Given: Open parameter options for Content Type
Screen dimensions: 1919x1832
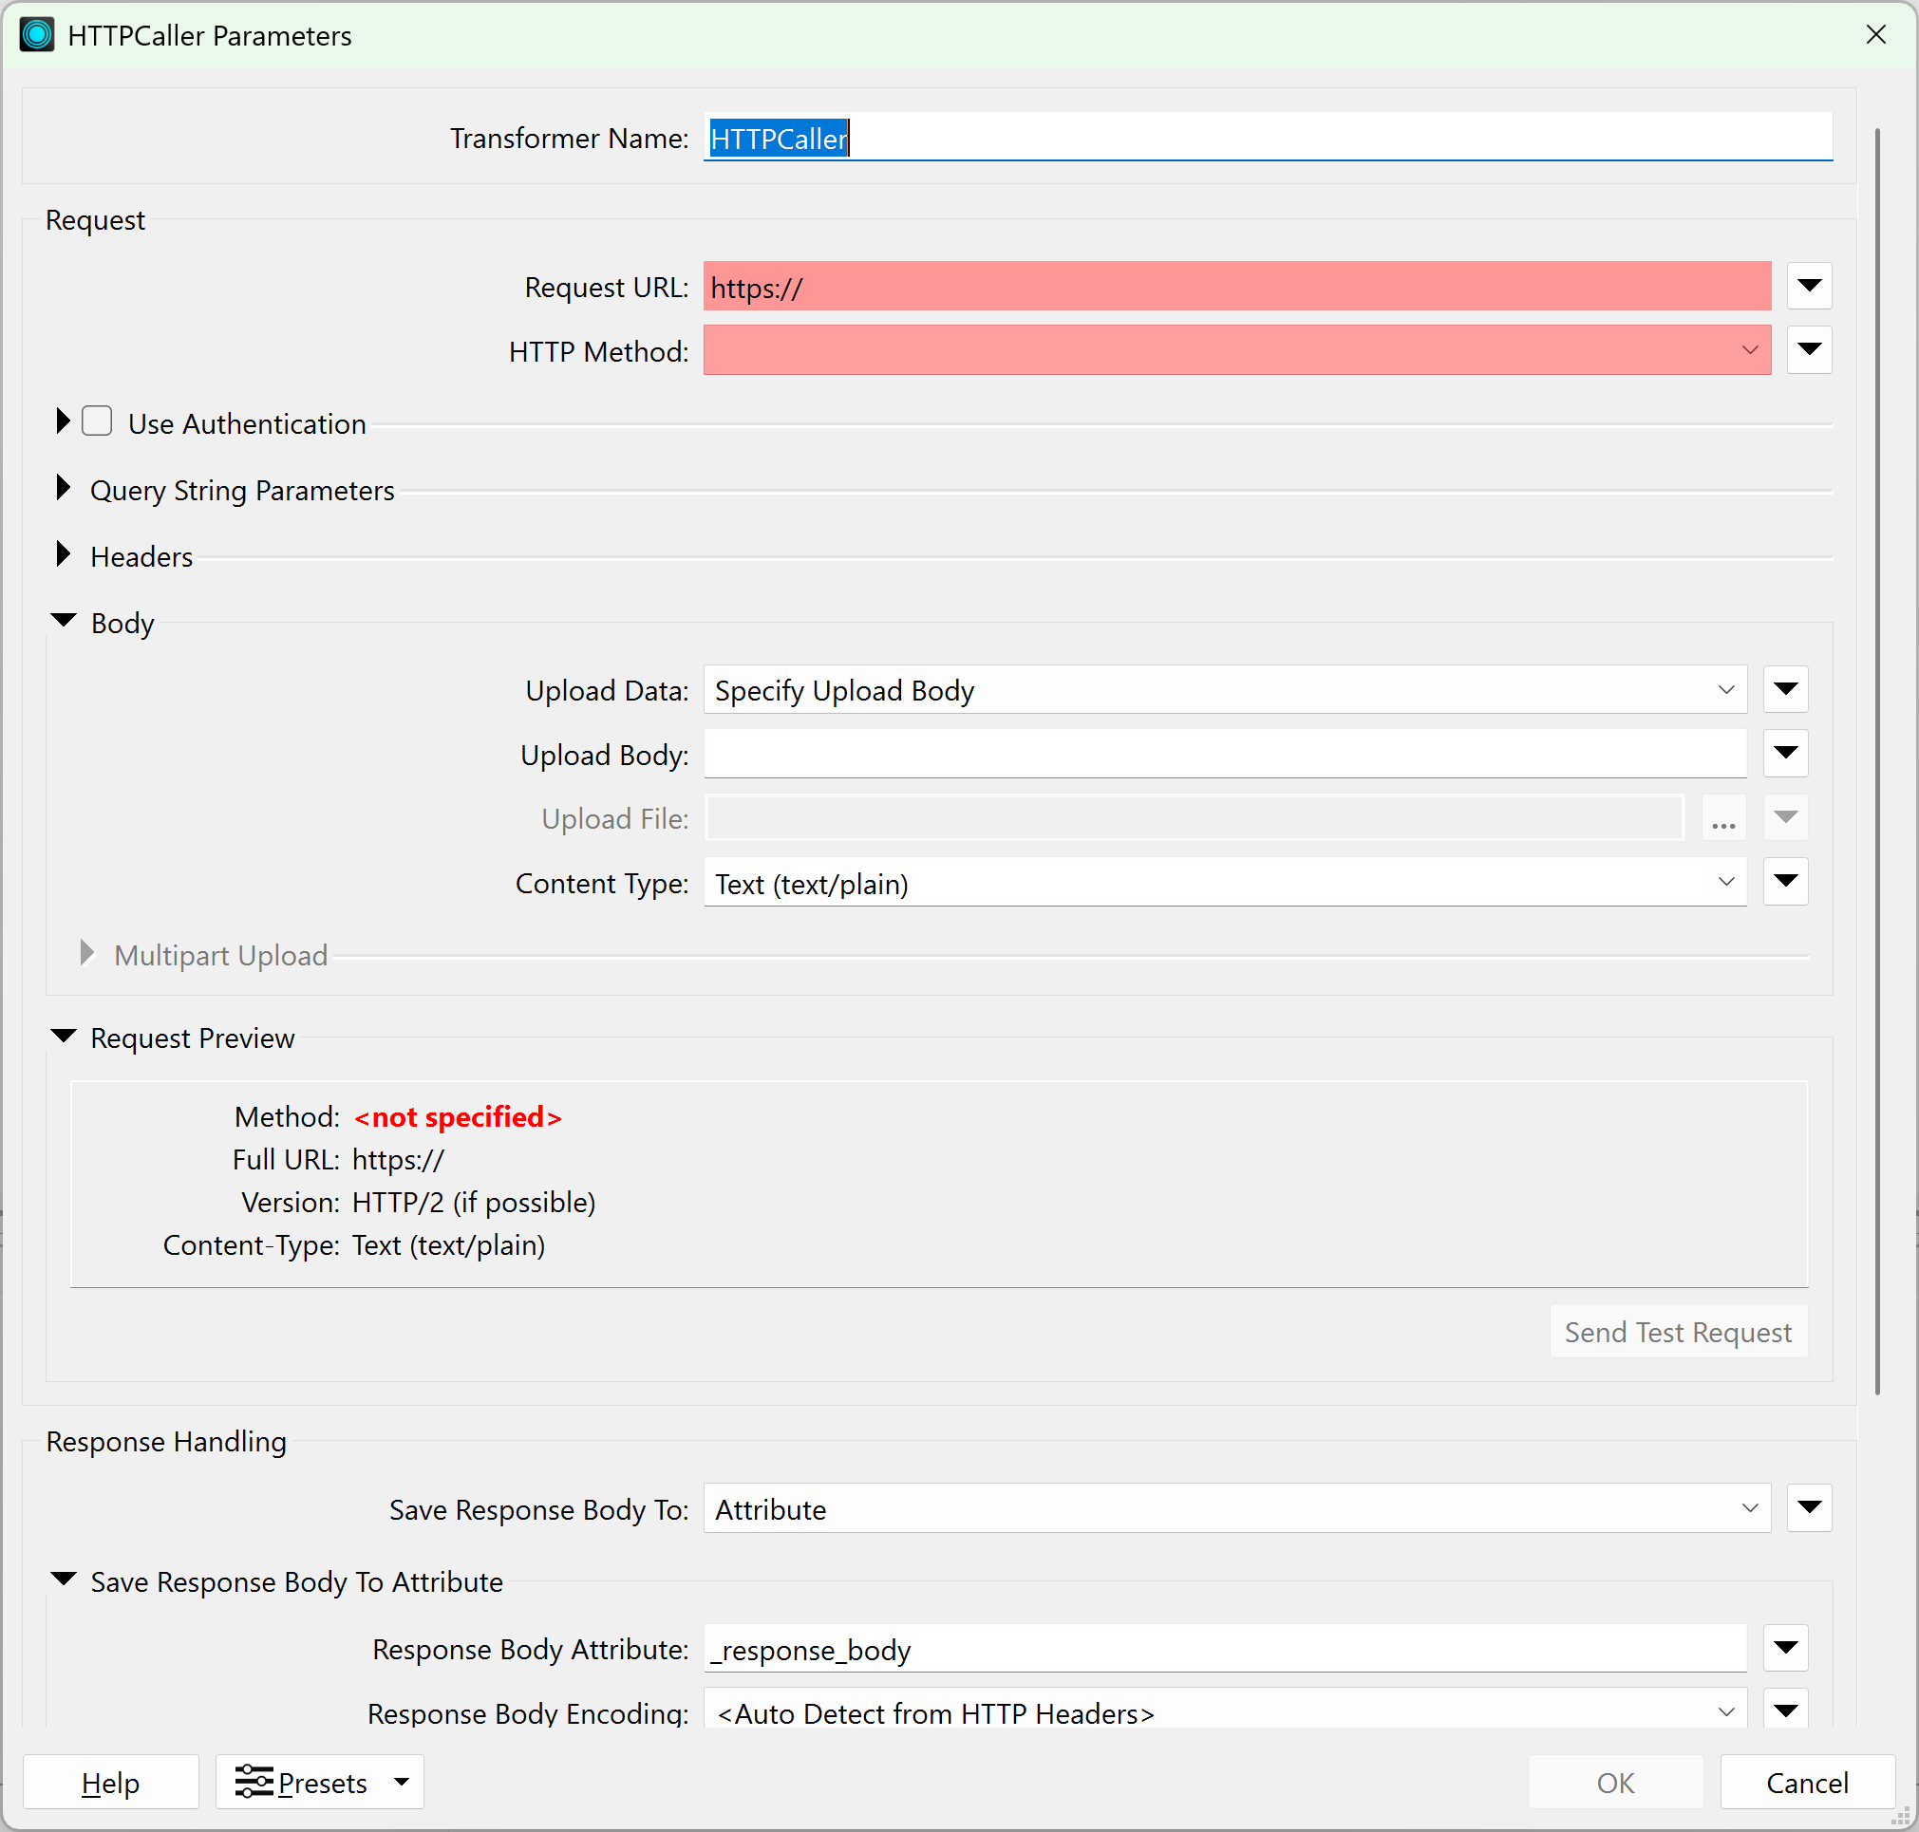Looking at the screenshot, I should tap(1785, 881).
